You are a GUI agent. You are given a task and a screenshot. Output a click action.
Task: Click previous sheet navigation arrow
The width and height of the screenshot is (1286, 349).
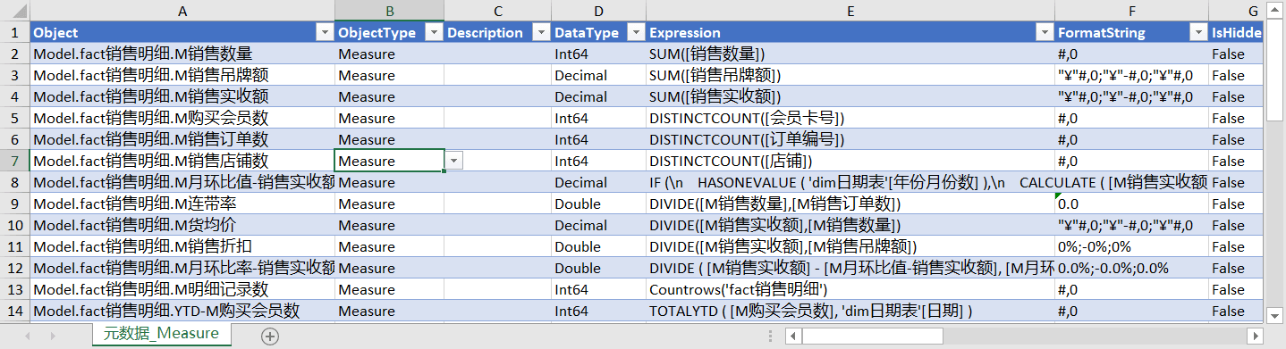coord(27,336)
